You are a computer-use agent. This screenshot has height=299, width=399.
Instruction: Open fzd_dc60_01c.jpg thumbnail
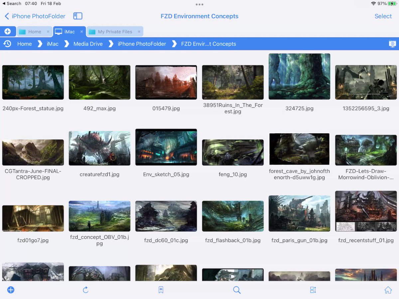(166, 216)
